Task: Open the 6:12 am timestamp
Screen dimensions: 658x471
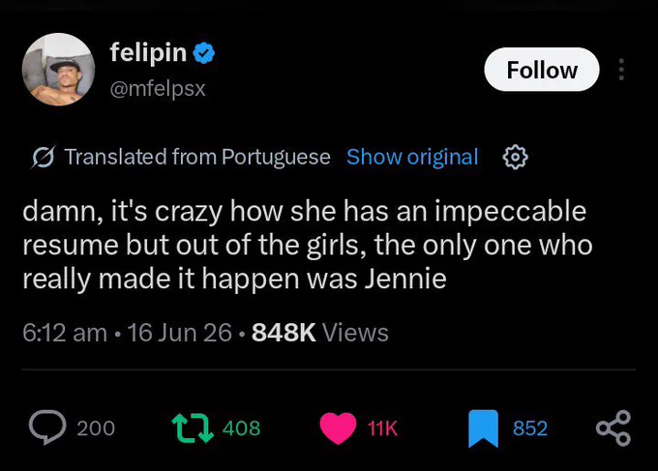Action: tap(65, 333)
